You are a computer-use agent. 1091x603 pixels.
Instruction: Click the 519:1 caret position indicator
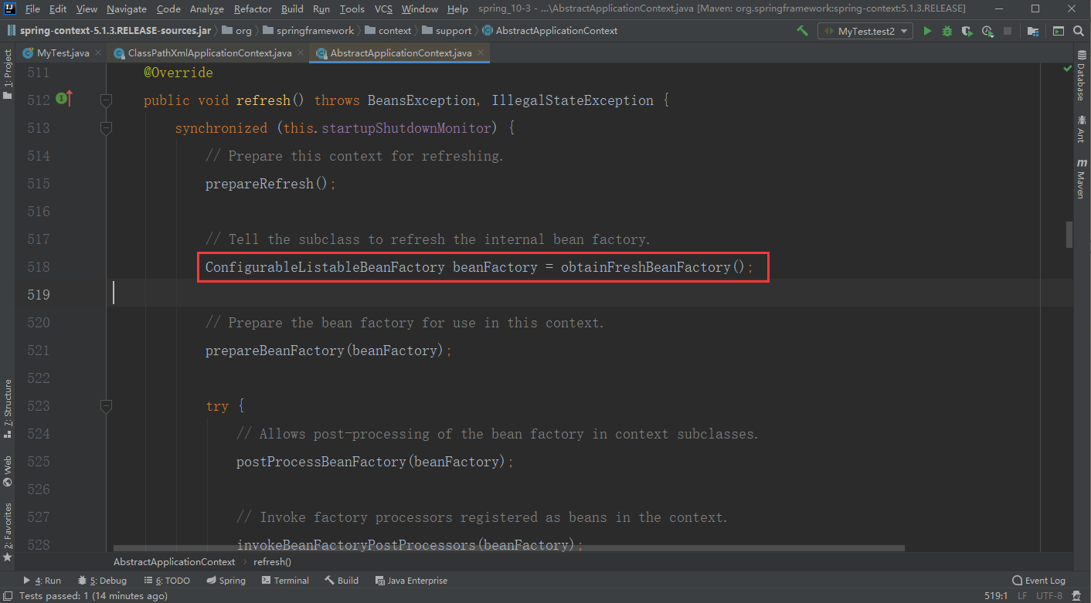[x=996, y=595]
